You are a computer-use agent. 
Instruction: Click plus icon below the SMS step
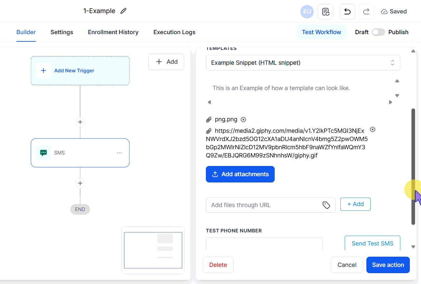click(x=80, y=183)
